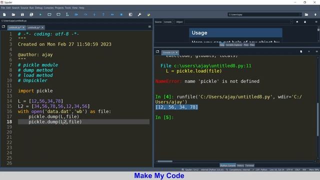
Task: Change to the parent directory
Action: pyautogui.click(x=315, y=14)
